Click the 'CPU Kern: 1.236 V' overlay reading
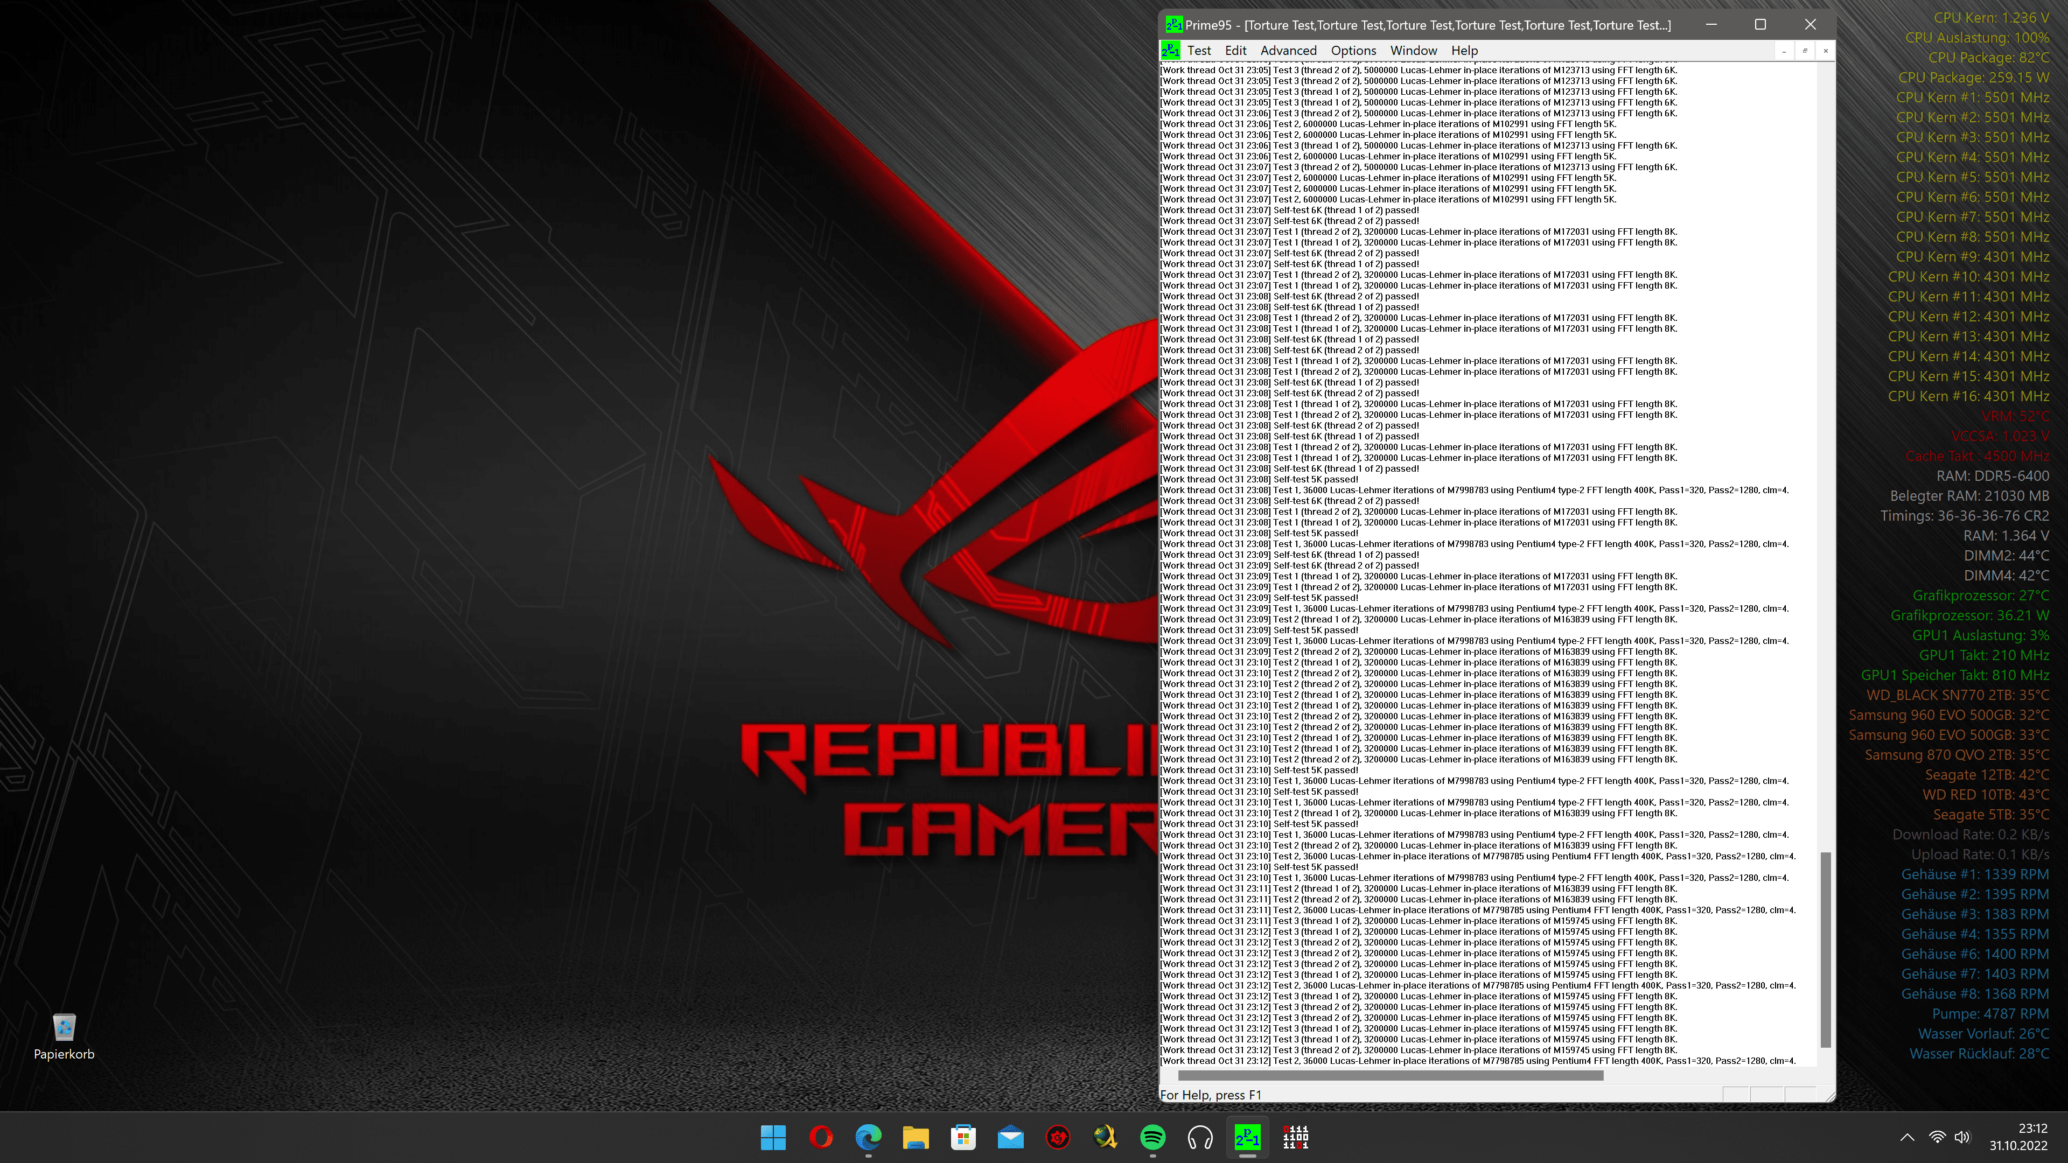 click(1991, 18)
